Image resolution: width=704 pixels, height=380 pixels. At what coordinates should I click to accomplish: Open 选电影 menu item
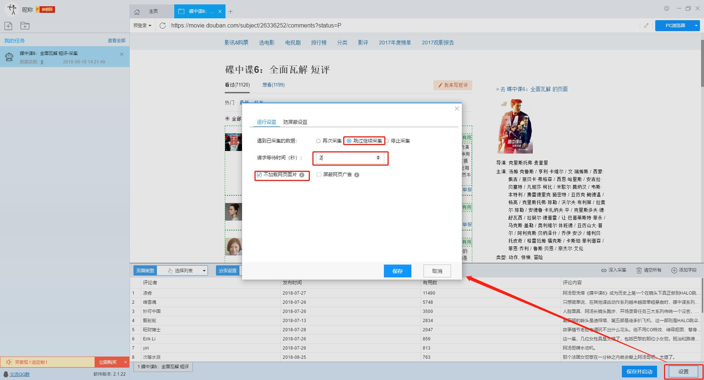[x=267, y=43]
